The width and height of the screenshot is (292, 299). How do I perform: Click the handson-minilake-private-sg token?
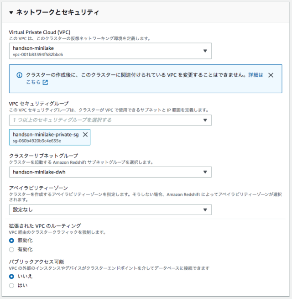[50, 137]
